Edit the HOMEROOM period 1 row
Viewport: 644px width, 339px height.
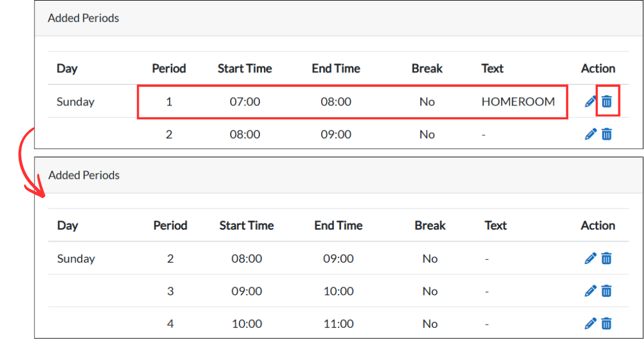(590, 101)
